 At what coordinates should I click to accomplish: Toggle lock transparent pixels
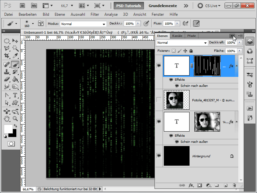(x=173, y=51)
